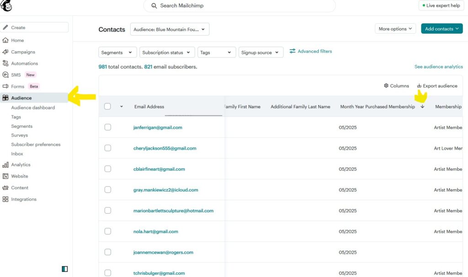Click the Email Address column header

pyautogui.click(x=149, y=106)
